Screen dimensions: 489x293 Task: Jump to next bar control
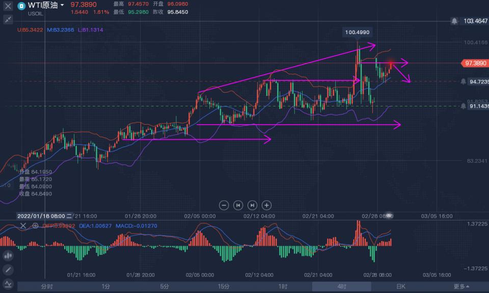(252, 205)
